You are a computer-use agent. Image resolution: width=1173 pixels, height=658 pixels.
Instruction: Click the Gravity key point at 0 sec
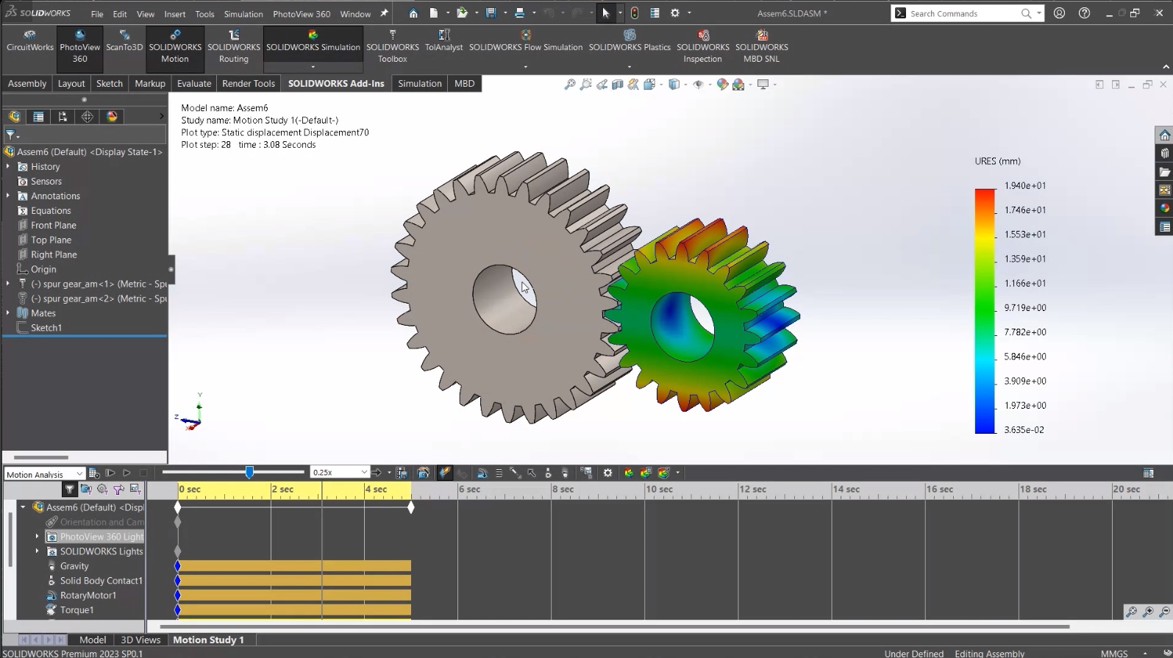pos(177,566)
